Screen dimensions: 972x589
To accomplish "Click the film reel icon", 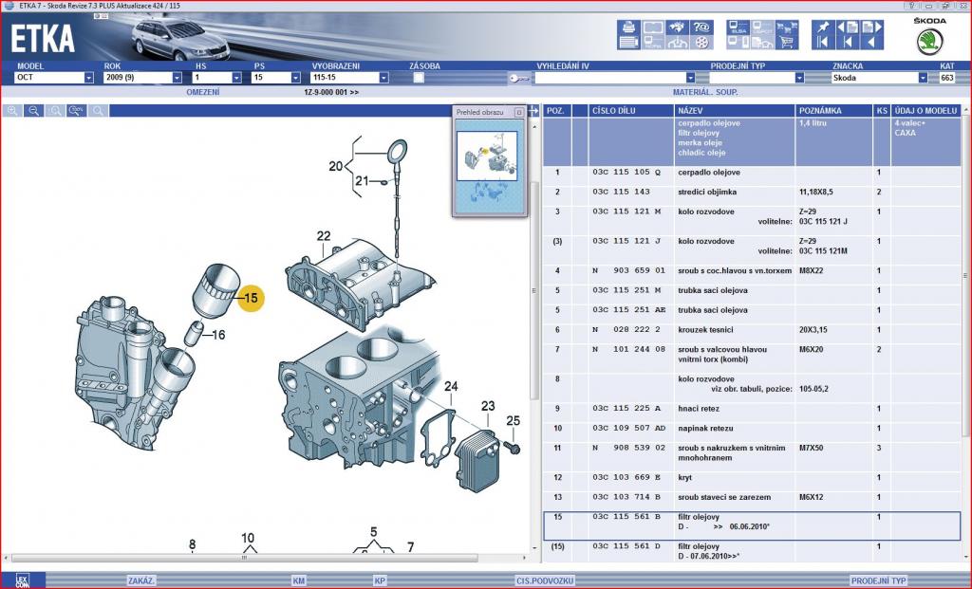I will [x=701, y=42].
